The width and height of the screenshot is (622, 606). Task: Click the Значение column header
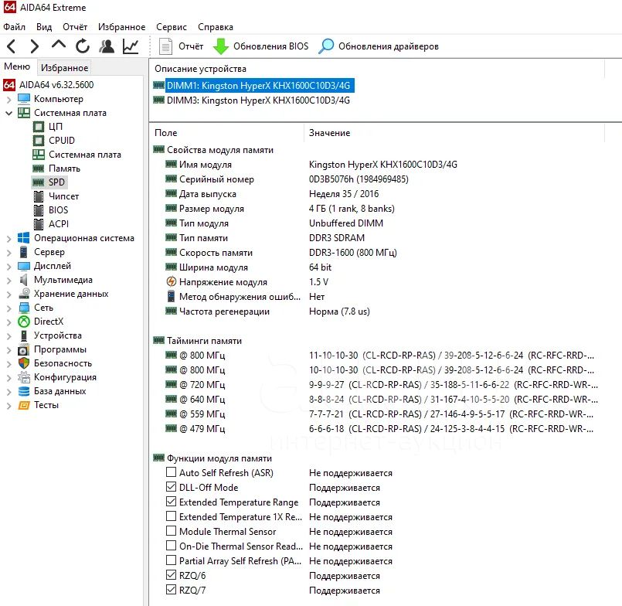click(454, 133)
